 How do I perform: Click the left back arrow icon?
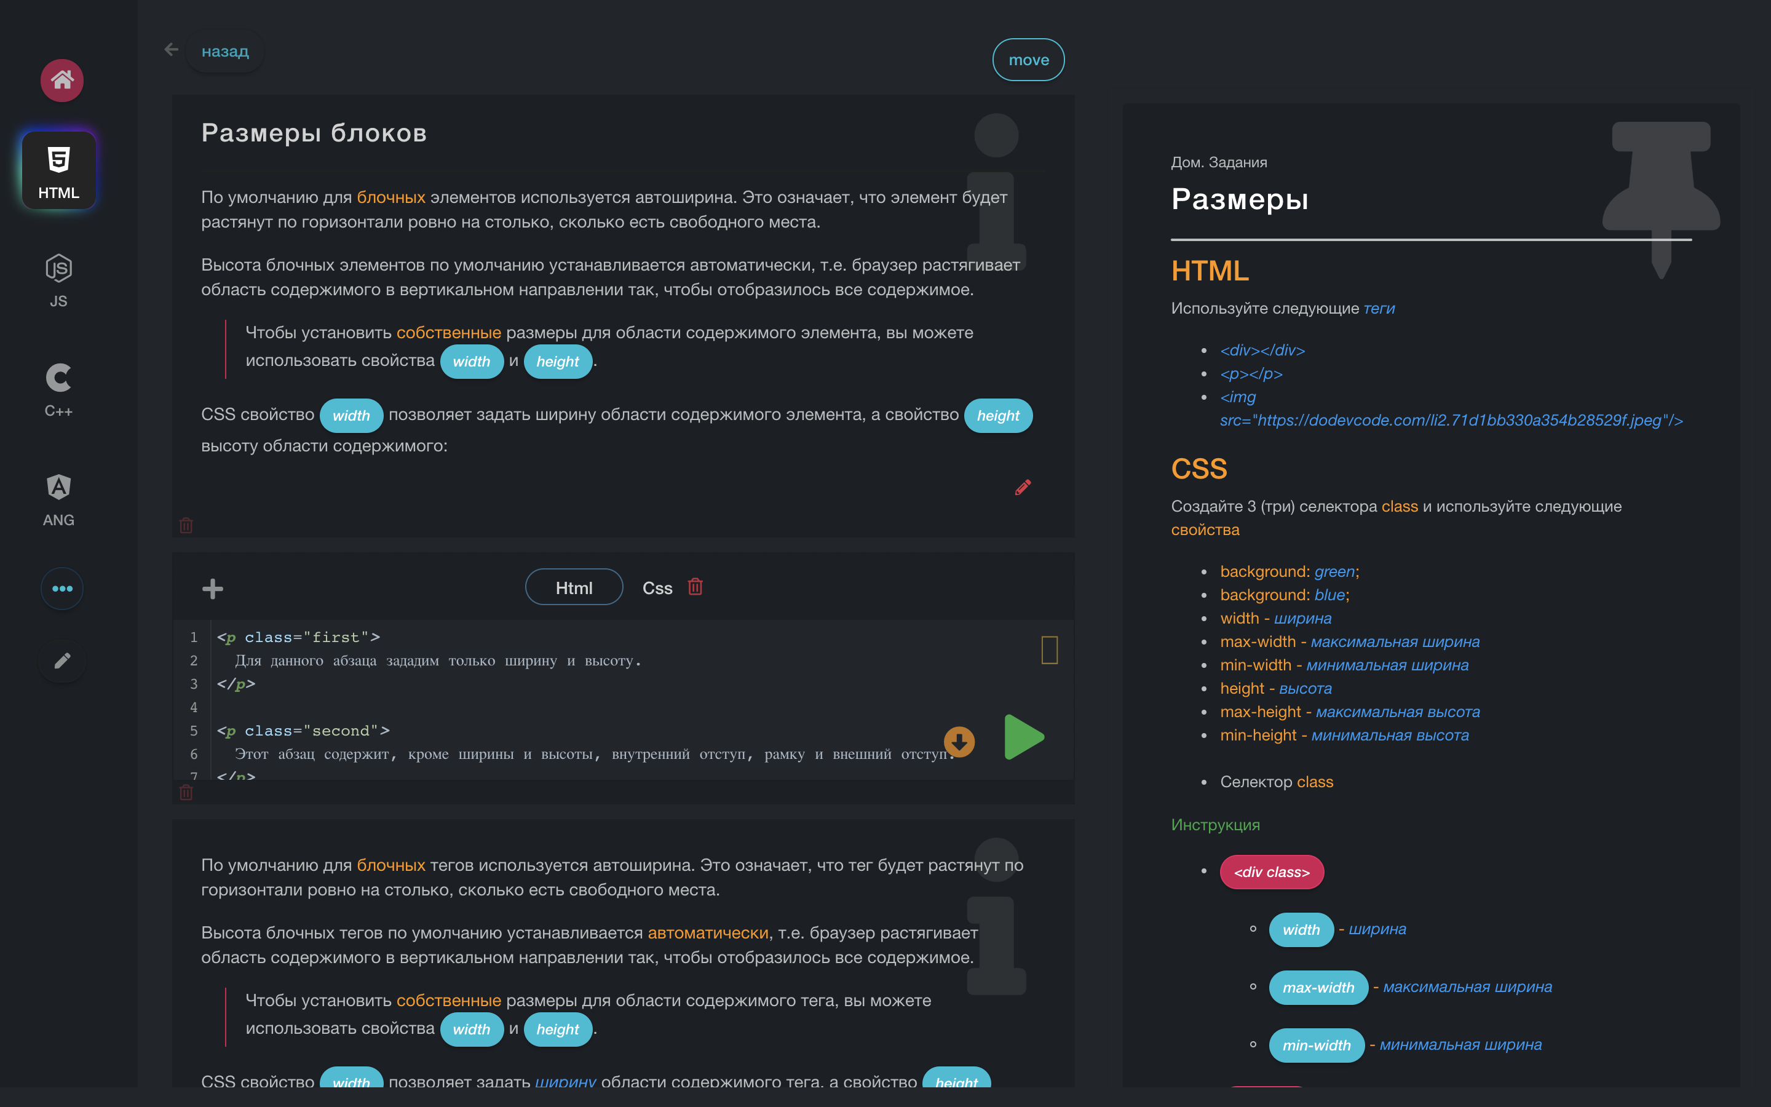point(171,50)
